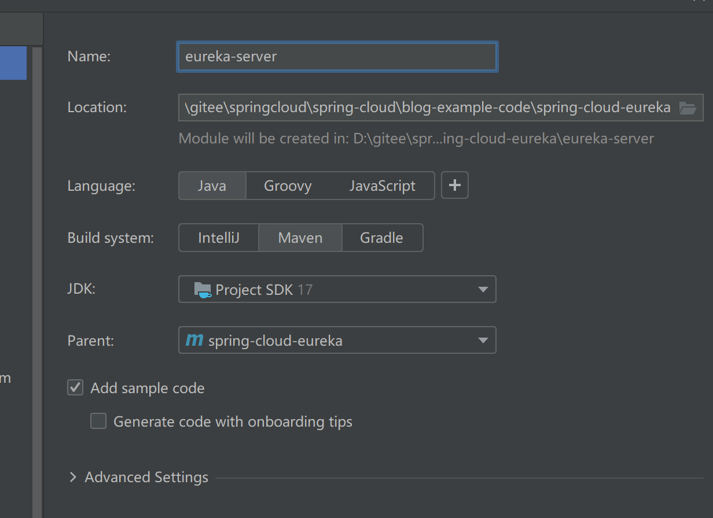Choose IntelliJ build system
This screenshot has height=518, width=713.
coord(219,238)
